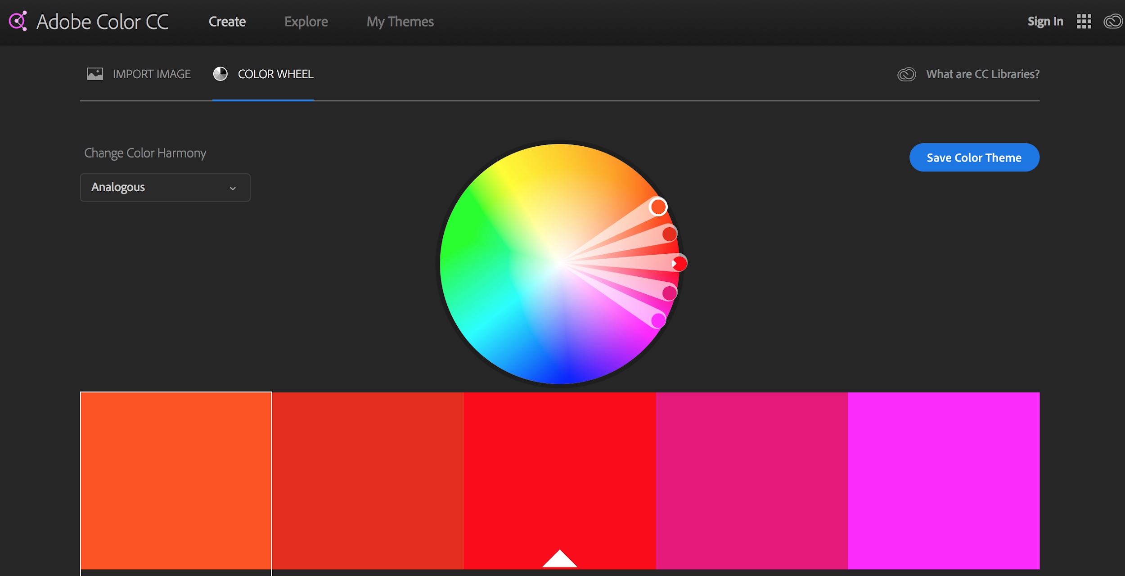Click the half-circle Color Wheel toggle icon
This screenshot has width=1125, height=576.
click(220, 73)
